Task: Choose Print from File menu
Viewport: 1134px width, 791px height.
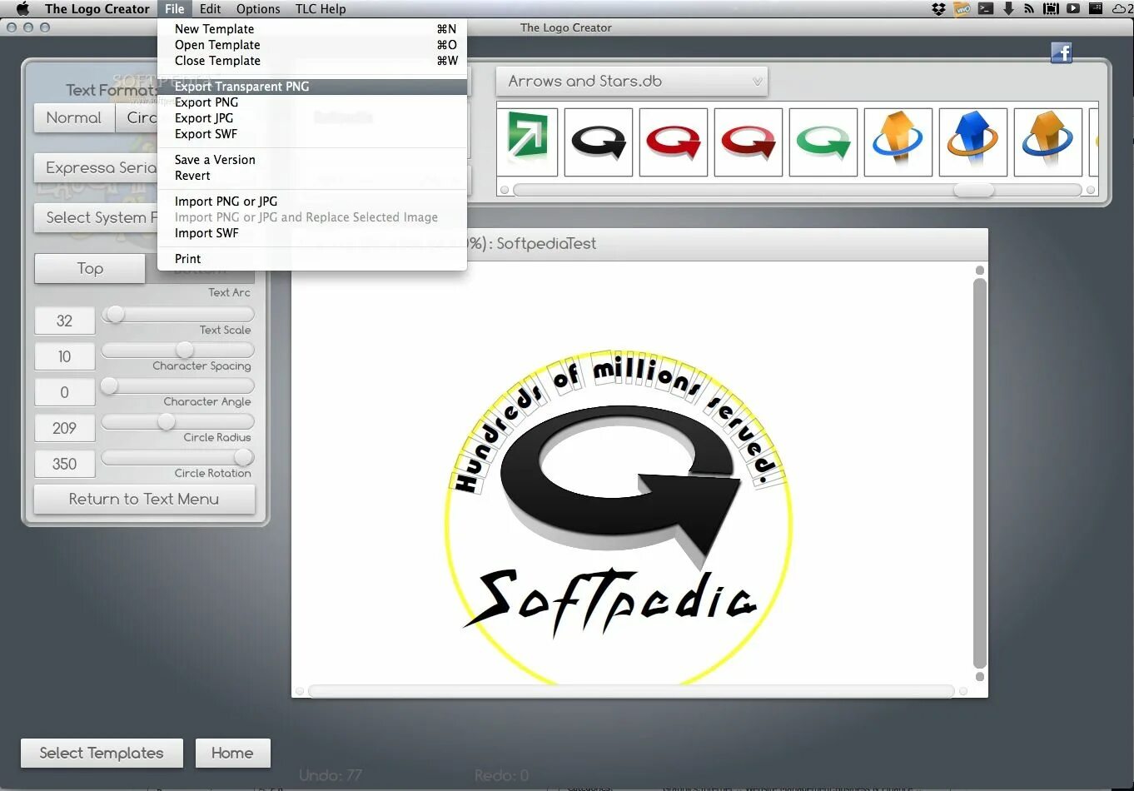Action: [x=312, y=259]
